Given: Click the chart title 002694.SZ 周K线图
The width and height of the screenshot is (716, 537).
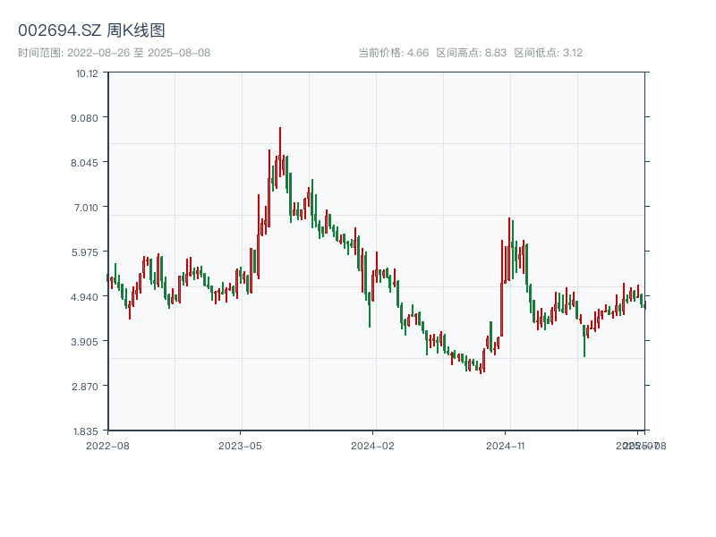Looking at the screenshot, I should pyautogui.click(x=91, y=30).
